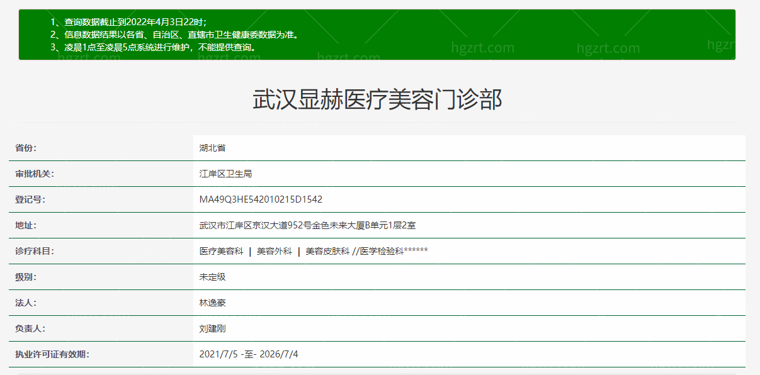Click notice line 凌晨1点至凌晨5点系统进行维护

[153, 47]
